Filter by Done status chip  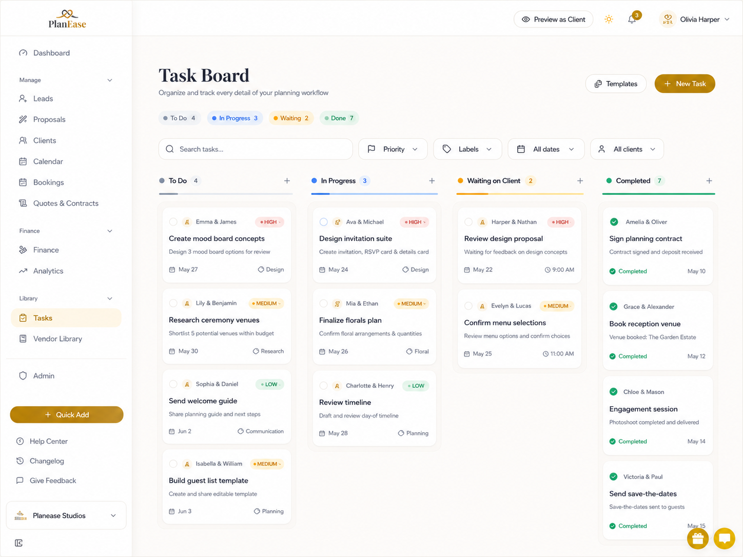tap(339, 118)
